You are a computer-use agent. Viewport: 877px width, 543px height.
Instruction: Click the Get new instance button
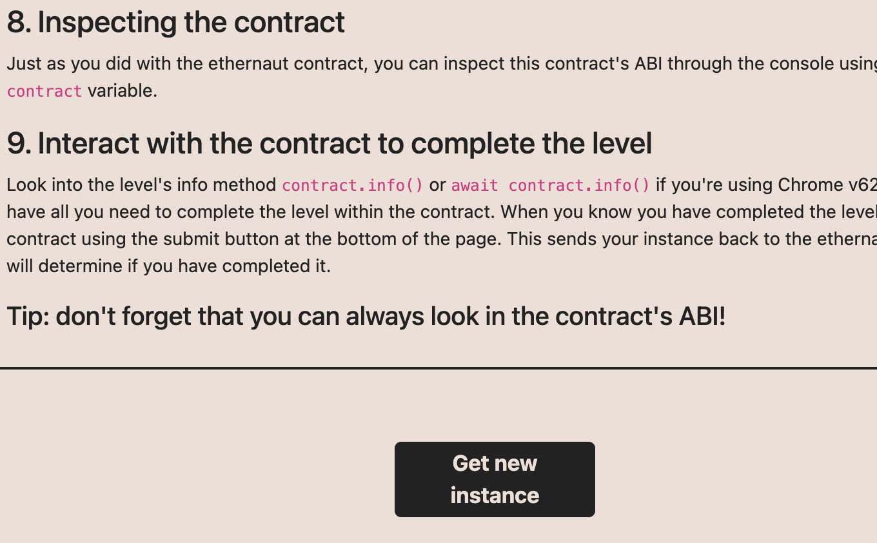tap(495, 479)
